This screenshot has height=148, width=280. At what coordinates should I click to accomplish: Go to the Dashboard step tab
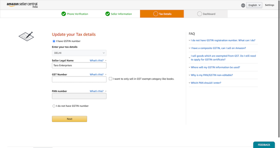point(206,14)
